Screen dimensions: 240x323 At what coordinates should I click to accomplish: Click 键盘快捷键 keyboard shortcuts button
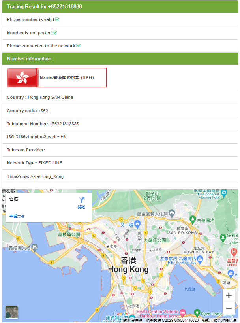(132, 320)
